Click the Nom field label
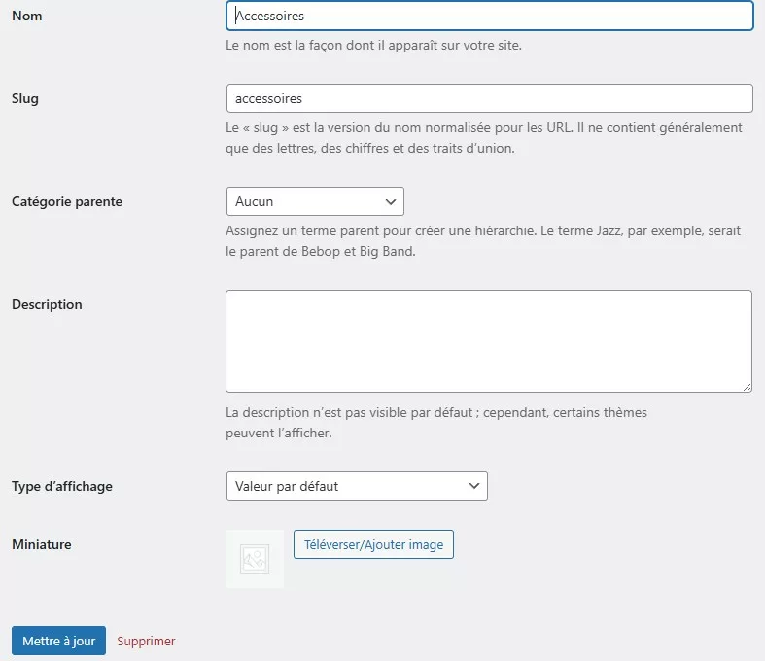Viewport: 765px width, 661px height. click(x=27, y=17)
